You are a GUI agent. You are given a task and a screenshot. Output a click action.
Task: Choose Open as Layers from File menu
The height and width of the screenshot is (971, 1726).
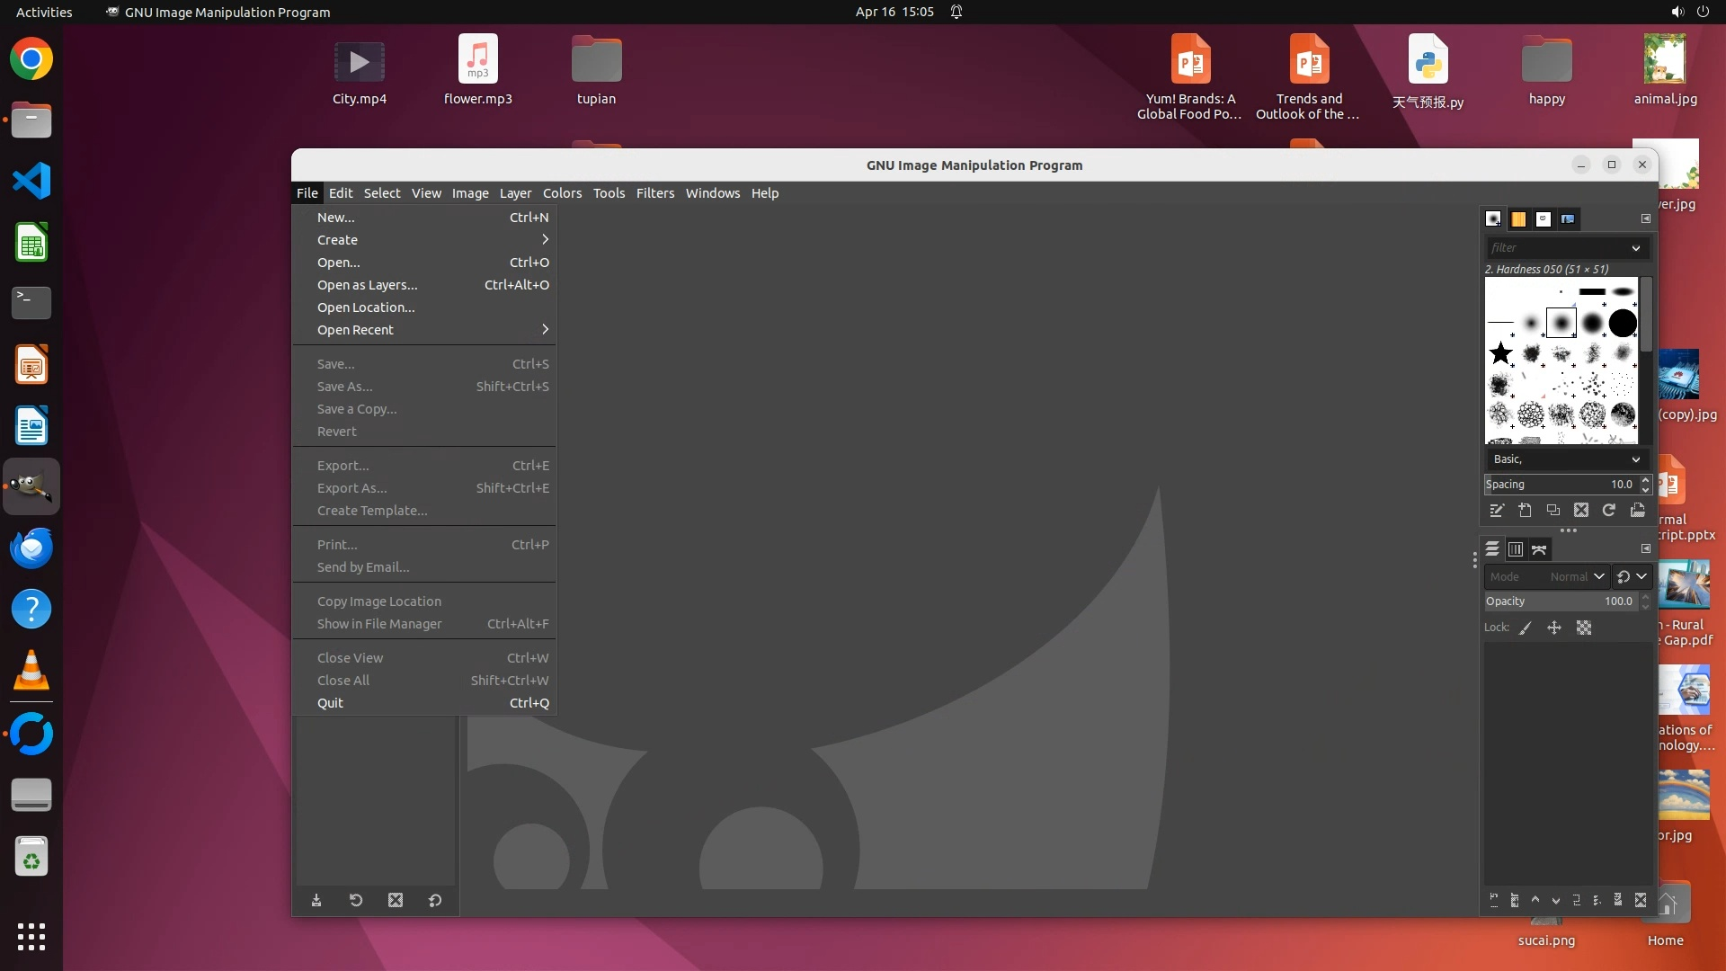tap(367, 285)
